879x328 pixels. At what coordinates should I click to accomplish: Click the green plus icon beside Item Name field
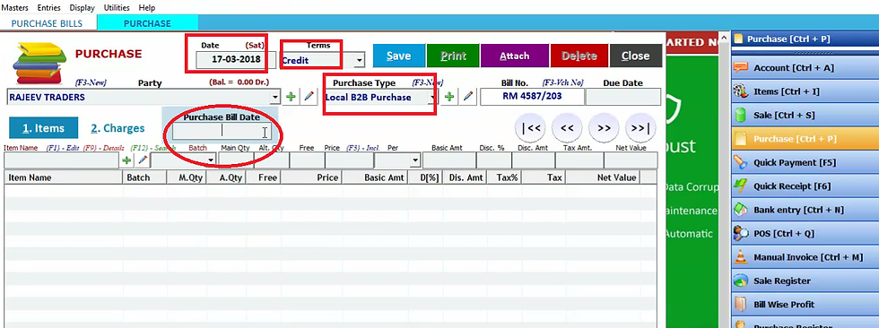pos(126,160)
